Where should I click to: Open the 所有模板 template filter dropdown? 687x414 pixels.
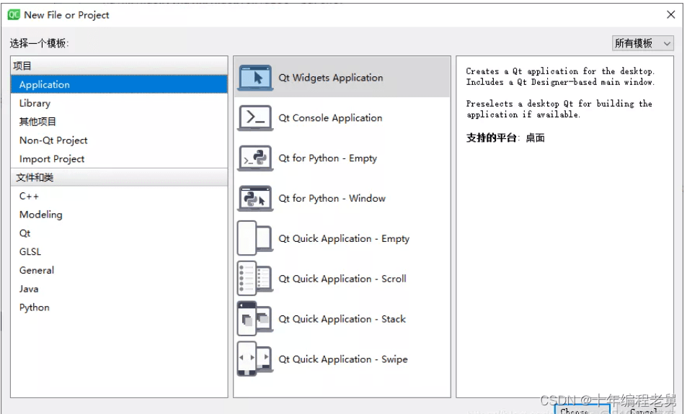[x=642, y=43]
